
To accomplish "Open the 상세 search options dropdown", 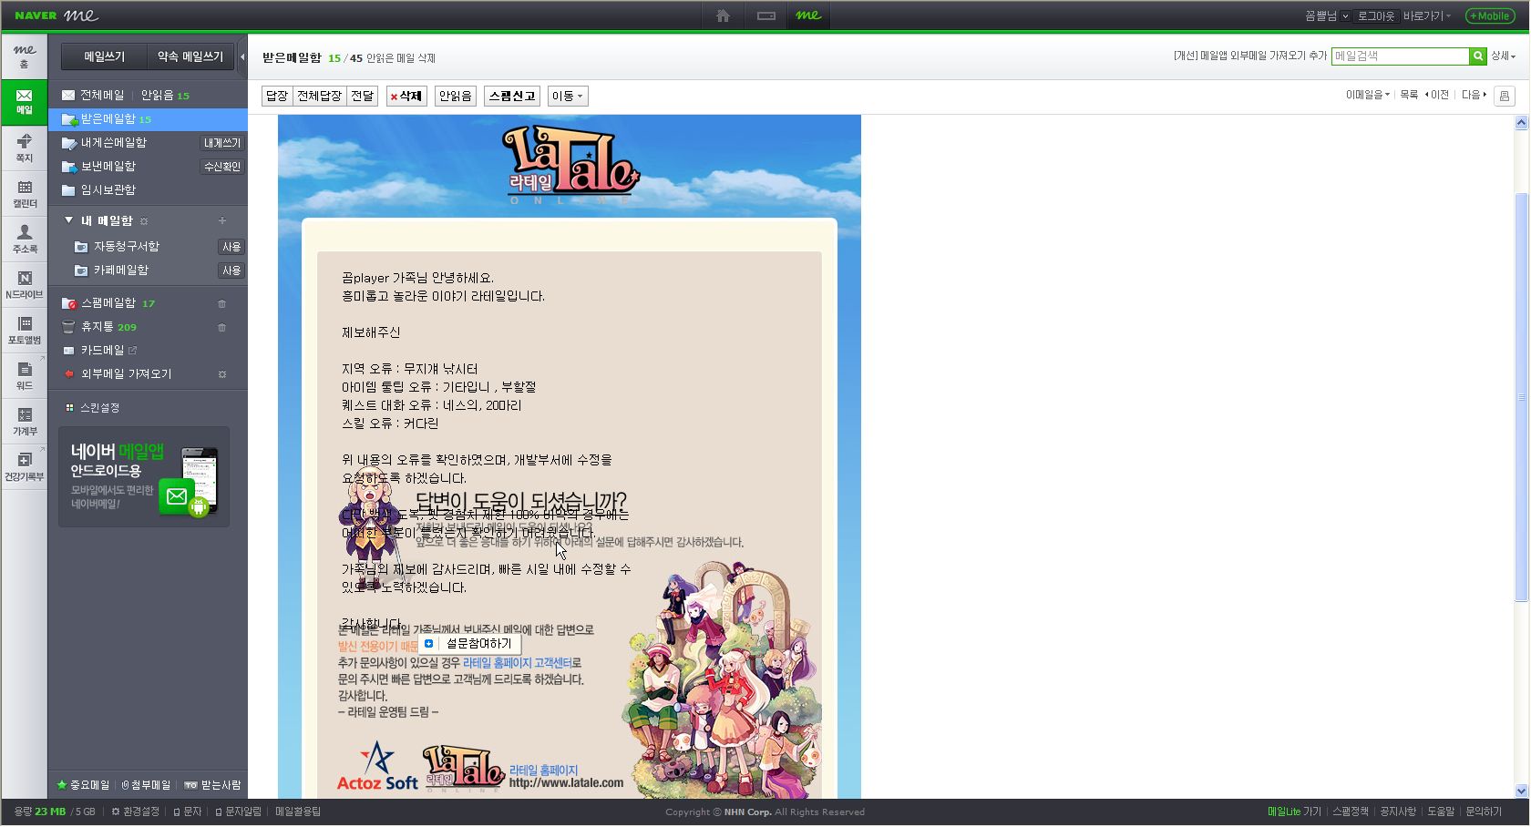I will [1503, 56].
